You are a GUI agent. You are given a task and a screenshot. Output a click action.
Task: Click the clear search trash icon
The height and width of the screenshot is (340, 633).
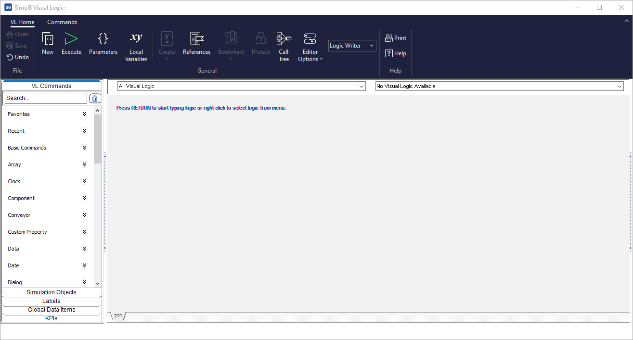(95, 99)
